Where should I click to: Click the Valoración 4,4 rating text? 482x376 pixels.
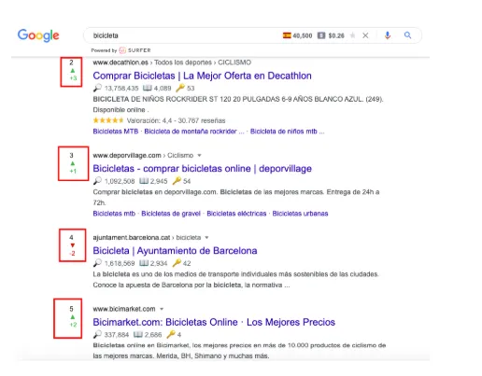(176, 120)
